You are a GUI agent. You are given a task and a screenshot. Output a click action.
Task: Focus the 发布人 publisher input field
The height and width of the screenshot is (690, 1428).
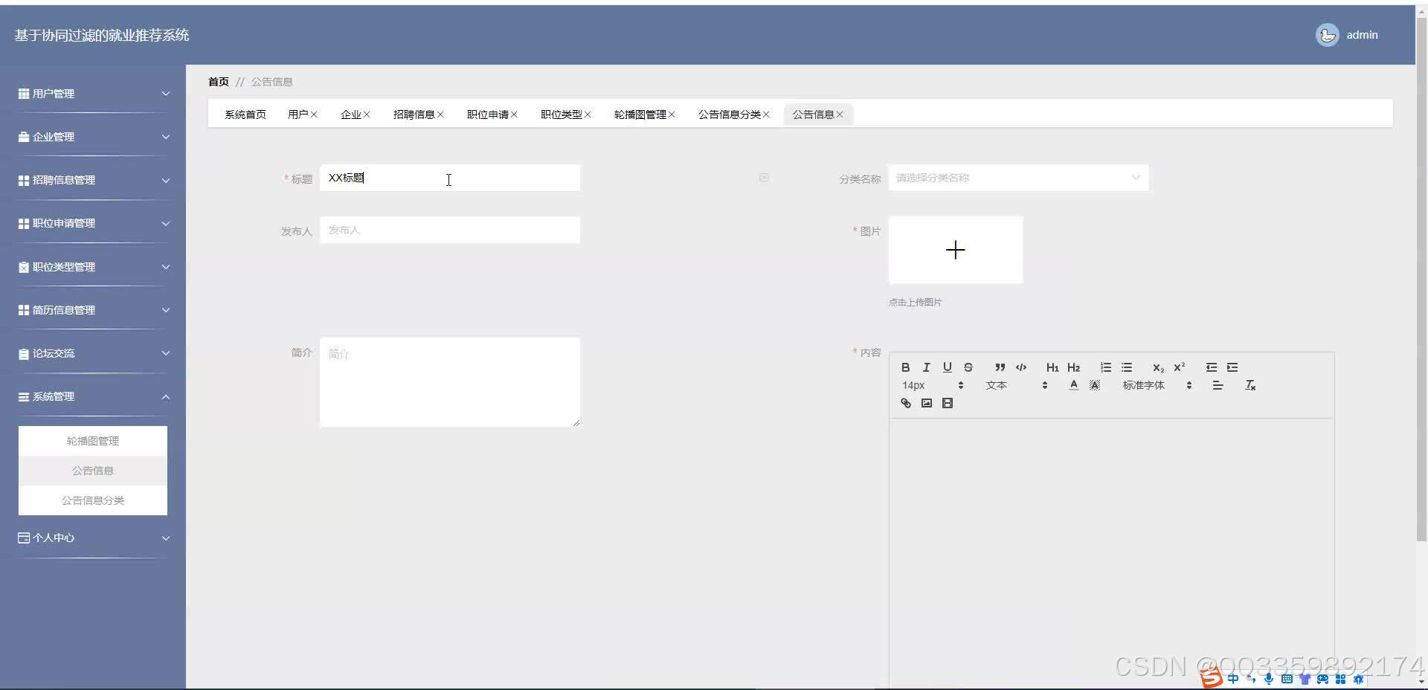(450, 230)
